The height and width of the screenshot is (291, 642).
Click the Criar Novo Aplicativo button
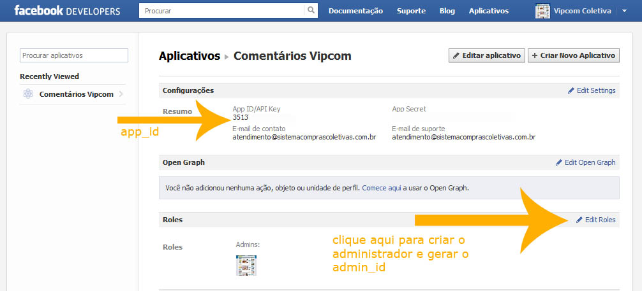click(x=574, y=55)
